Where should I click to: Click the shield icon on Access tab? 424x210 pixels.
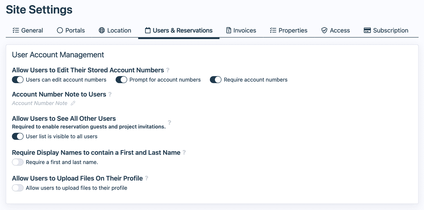point(324,30)
